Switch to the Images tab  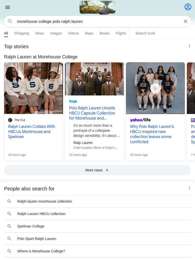coord(56,33)
